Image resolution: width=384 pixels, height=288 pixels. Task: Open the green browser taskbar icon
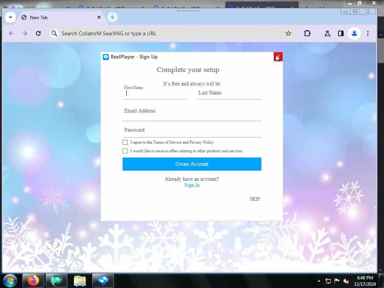click(x=57, y=280)
